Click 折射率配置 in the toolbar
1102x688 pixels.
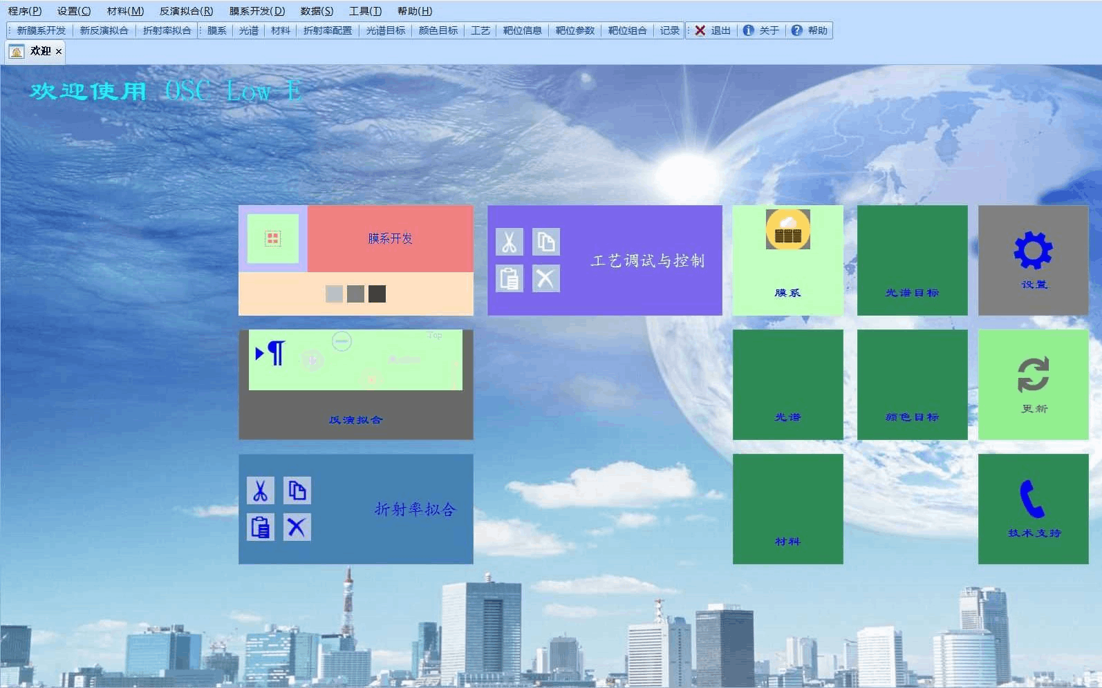tap(328, 30)
